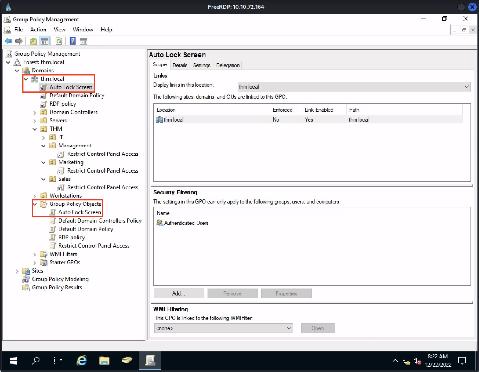Collapse the THM OU
This screenshot has width=479, height=372.
pyautogui.click(x=35, y=129)
